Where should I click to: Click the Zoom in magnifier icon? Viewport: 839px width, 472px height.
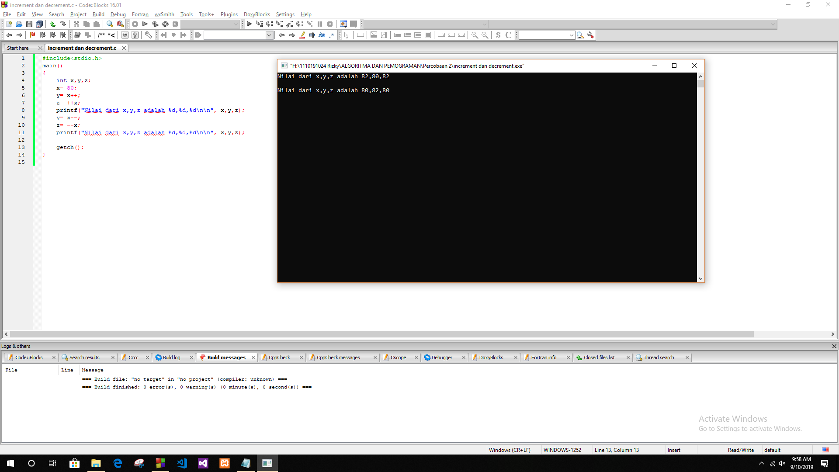[475, 35]
